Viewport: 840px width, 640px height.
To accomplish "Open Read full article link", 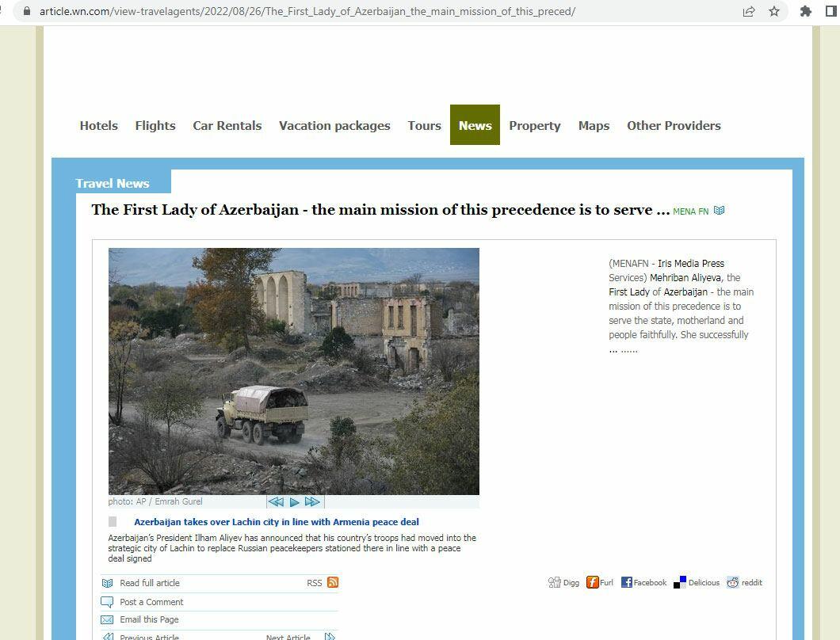I will click(x=150, y=583).
